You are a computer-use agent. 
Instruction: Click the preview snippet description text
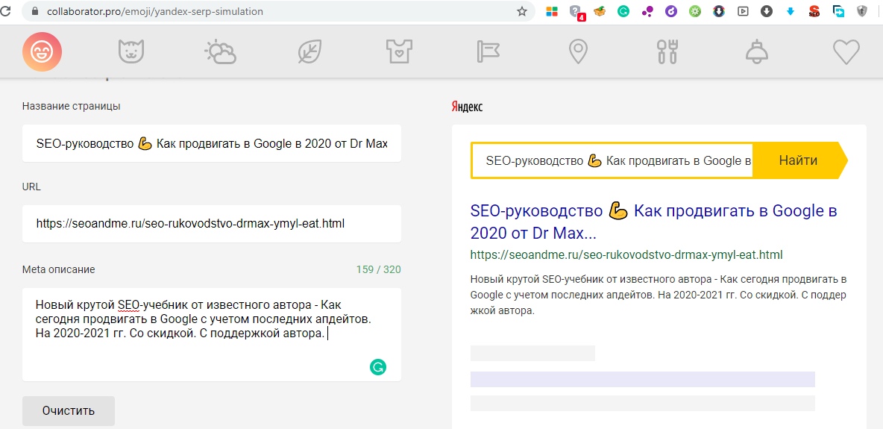pos(659,295)
